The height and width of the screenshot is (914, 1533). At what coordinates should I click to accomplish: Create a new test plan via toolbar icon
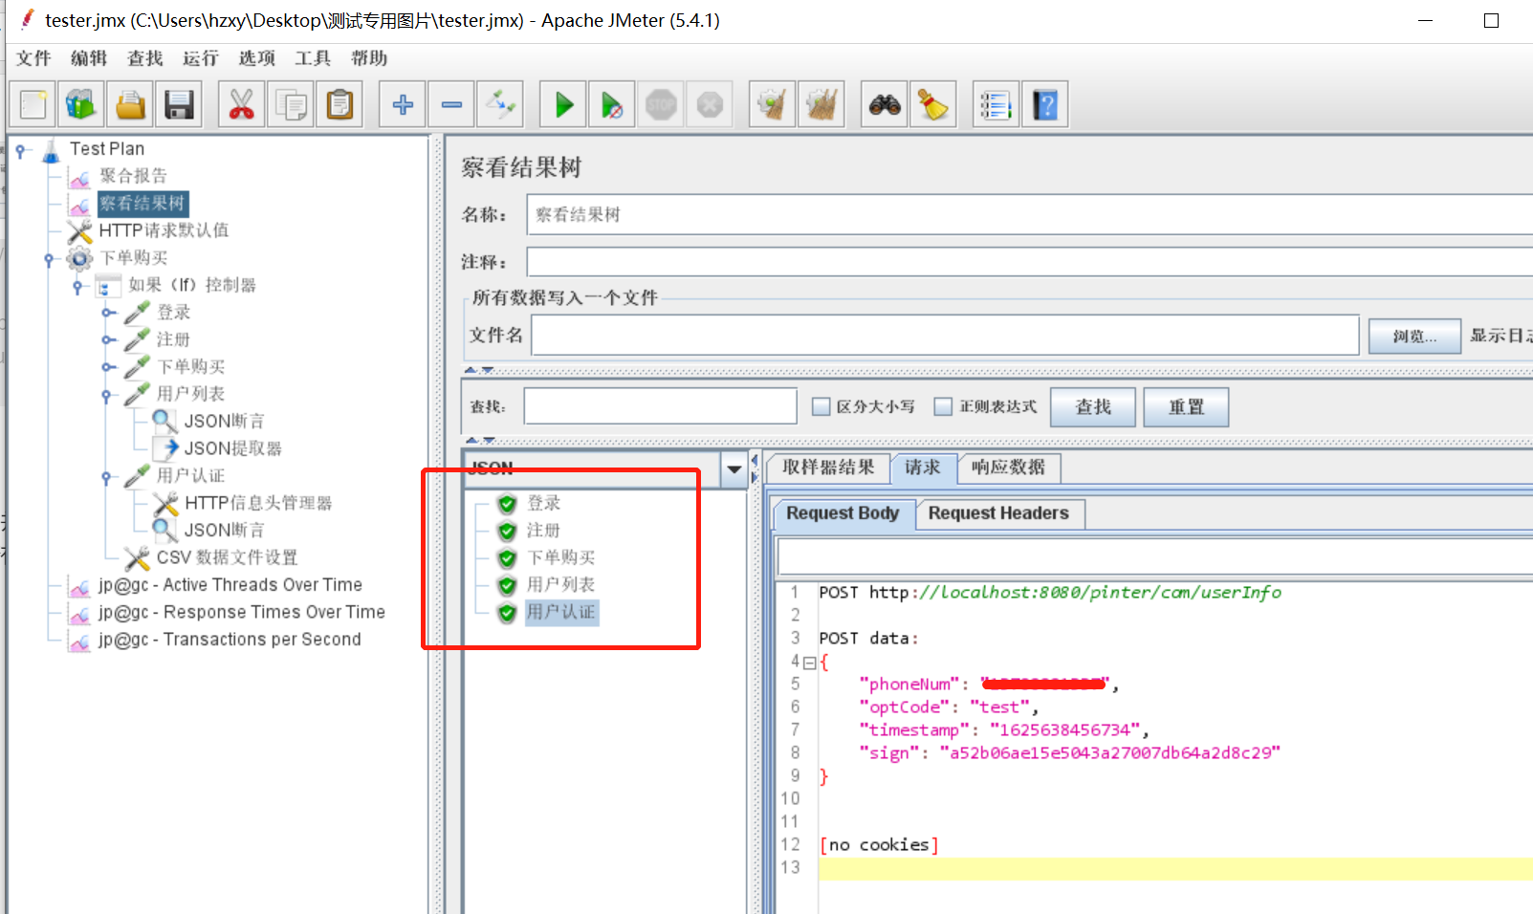[x=33, y=104]
